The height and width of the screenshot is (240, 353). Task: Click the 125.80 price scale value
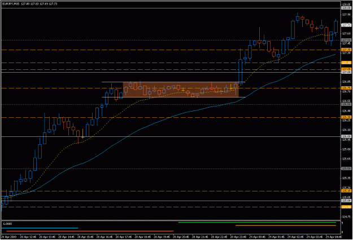[346, 149]
